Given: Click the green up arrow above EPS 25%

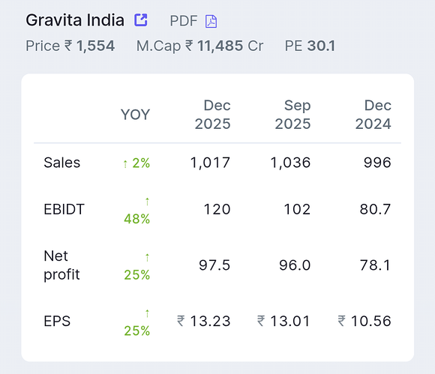Looking at the screenshot, I should (x=147, y=313).
